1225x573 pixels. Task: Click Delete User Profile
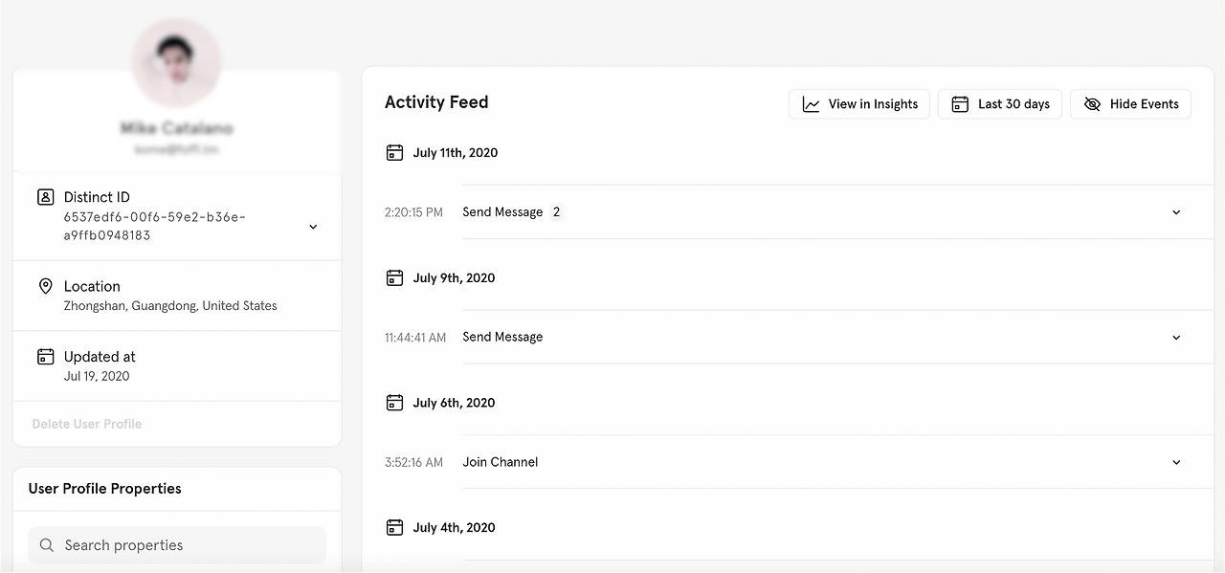87,424
